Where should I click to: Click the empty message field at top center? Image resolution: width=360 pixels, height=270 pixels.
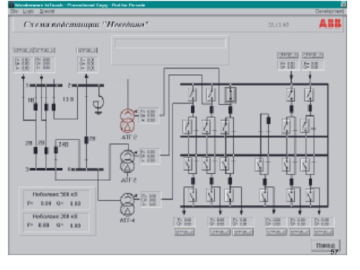(170, 43)
